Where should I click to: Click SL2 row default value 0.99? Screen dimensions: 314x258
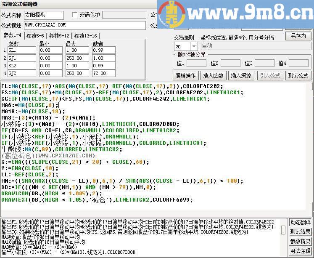coord(104,66)
